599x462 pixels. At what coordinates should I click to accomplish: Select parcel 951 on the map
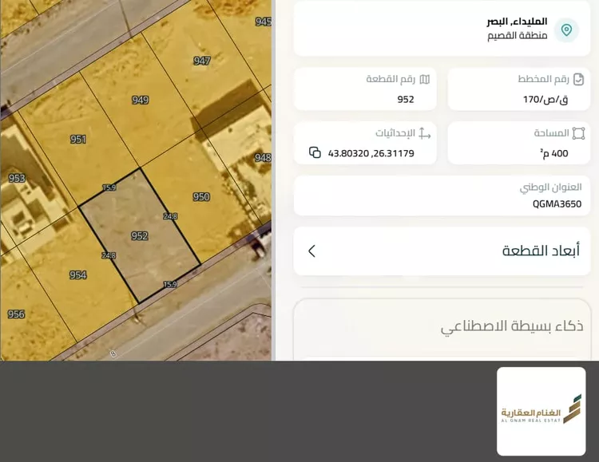(78, 140)
